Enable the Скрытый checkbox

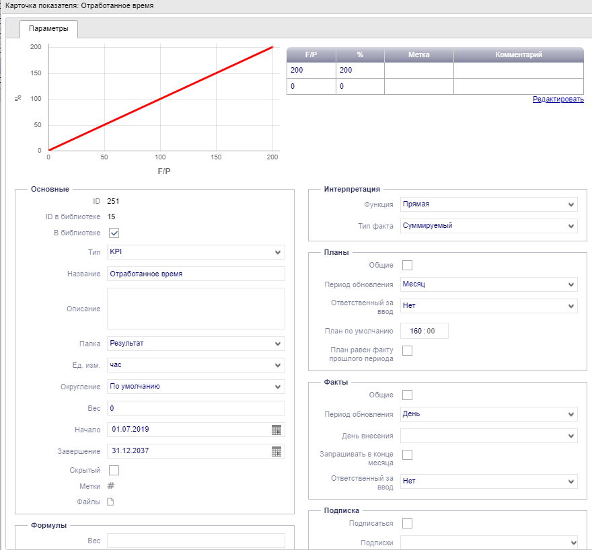click(114, 470)
